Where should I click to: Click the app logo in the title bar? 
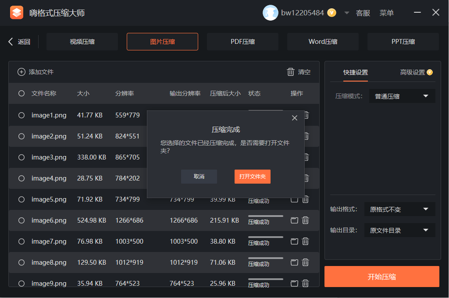click(x=17, y=12)
